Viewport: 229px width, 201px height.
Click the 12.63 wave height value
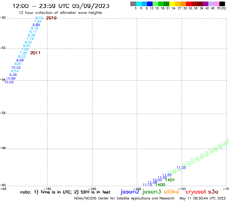point(172,173)
